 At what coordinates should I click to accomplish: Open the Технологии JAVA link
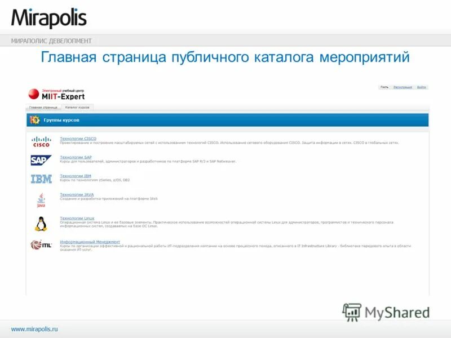[x=77, y=194]
